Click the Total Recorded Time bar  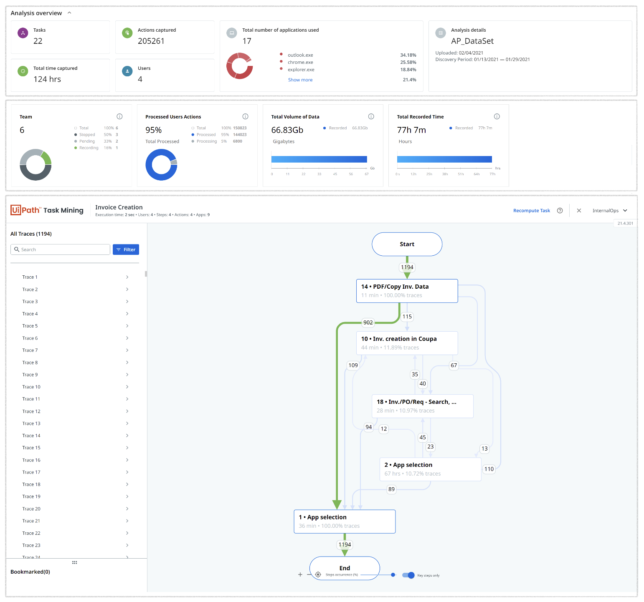click(x=444, y=159)
